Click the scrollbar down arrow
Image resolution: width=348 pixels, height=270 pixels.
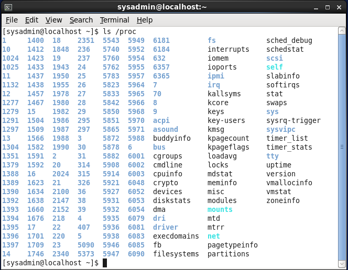coord(342,264)
